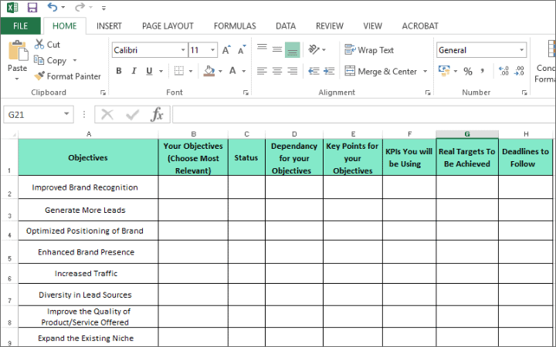Click the Format Painter brush
556x347 pixels.
pyautogui.click(x=40, y=76)
